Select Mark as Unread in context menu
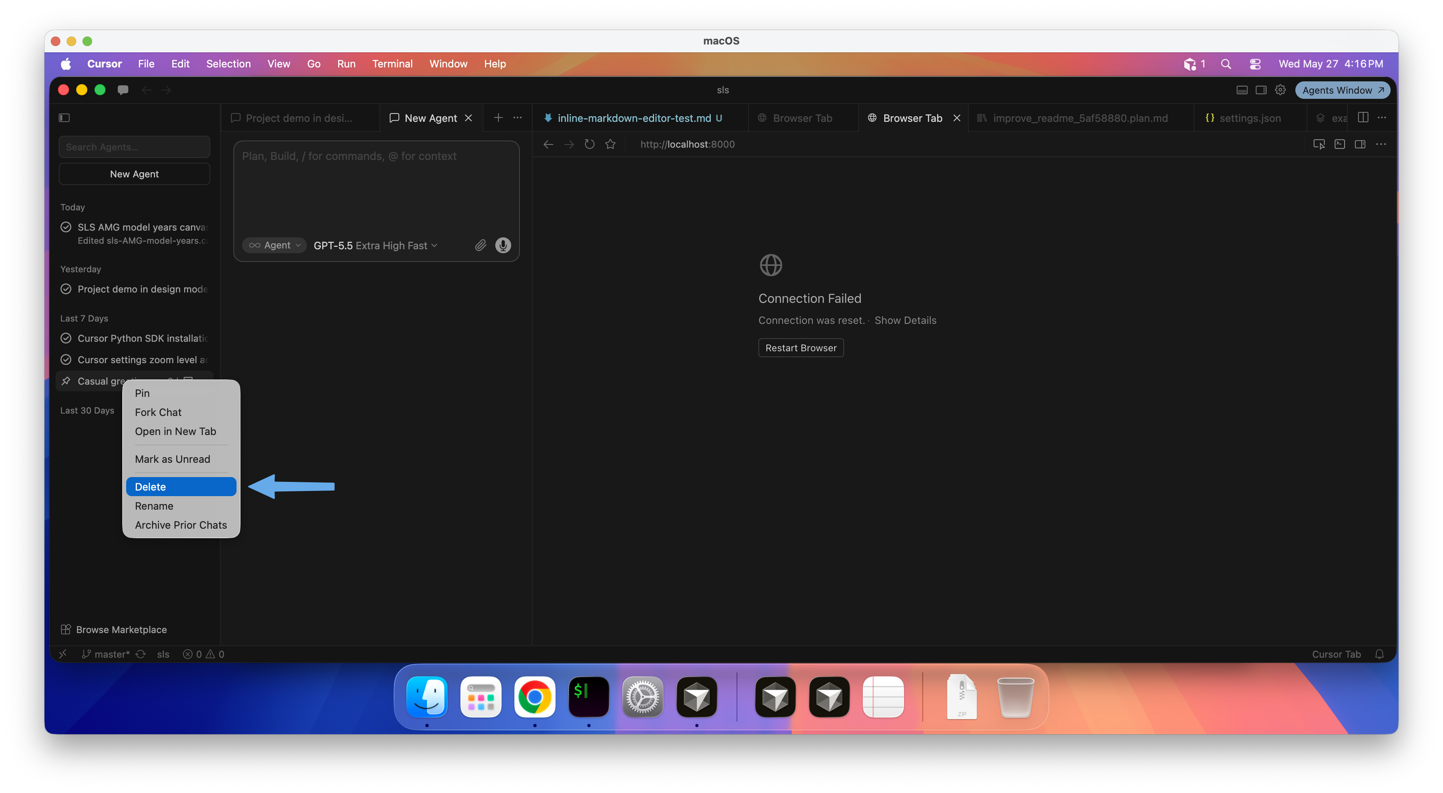Screen dimensions: 1443x793 (x=181, y=459)
